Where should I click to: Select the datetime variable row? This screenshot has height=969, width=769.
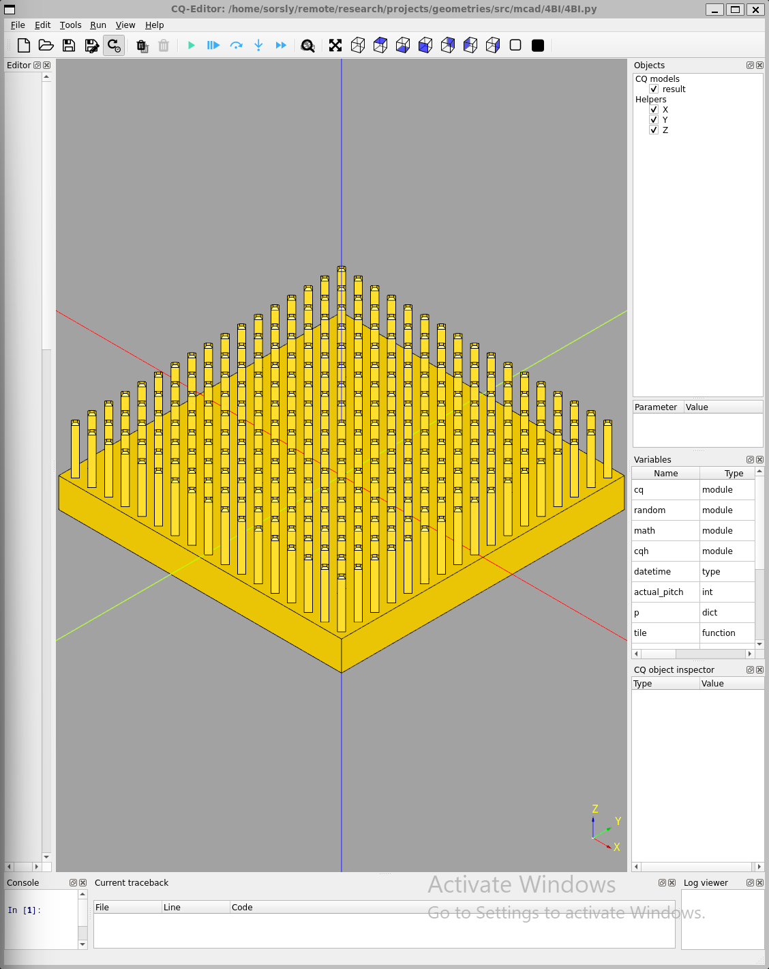pos(693,572)
